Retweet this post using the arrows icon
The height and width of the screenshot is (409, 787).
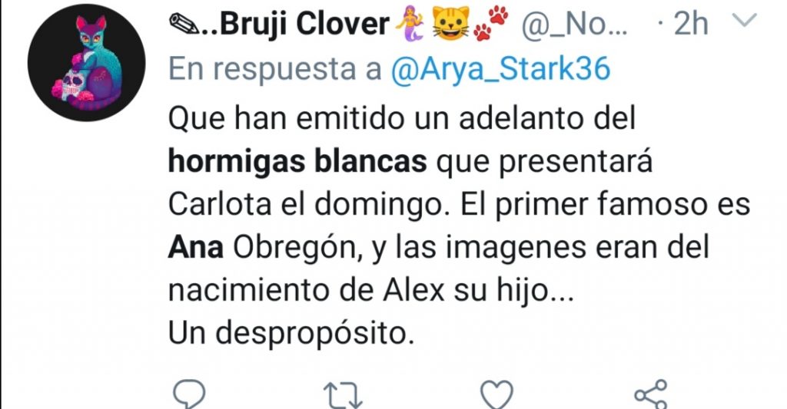point(343,396)
